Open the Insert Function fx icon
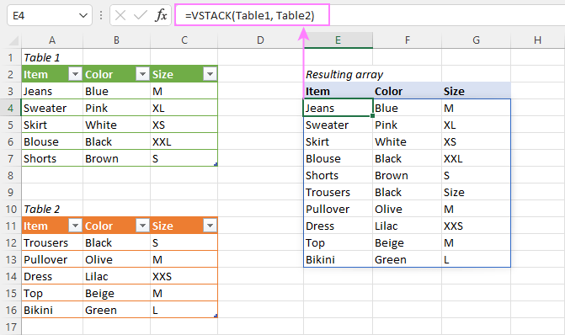The height and width of the screenshot is (335, 565). [161, 15]
